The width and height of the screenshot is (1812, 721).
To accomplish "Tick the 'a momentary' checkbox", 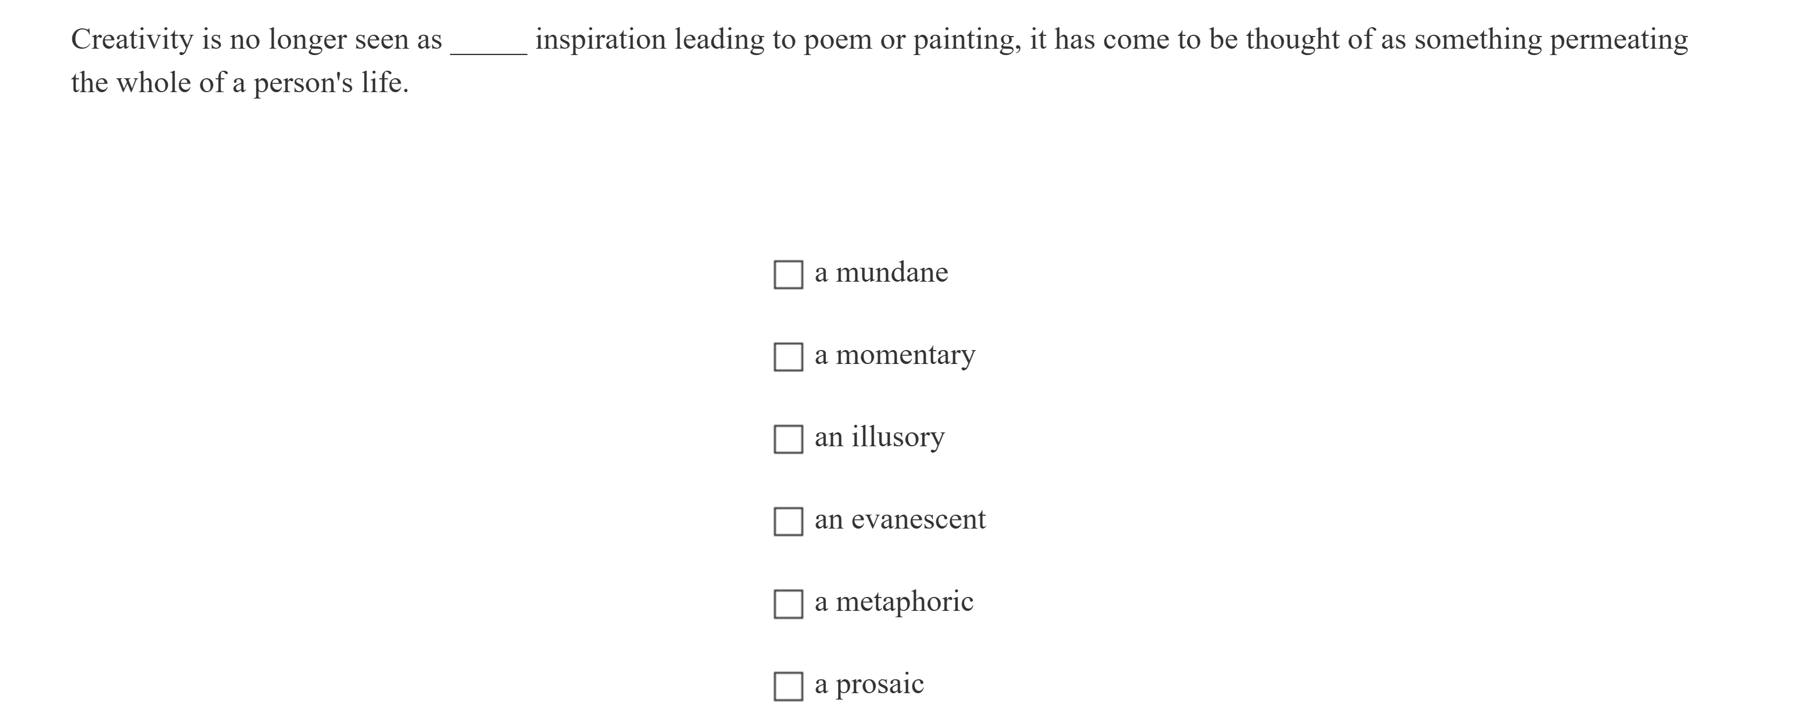I will click(x=788, y=356).
